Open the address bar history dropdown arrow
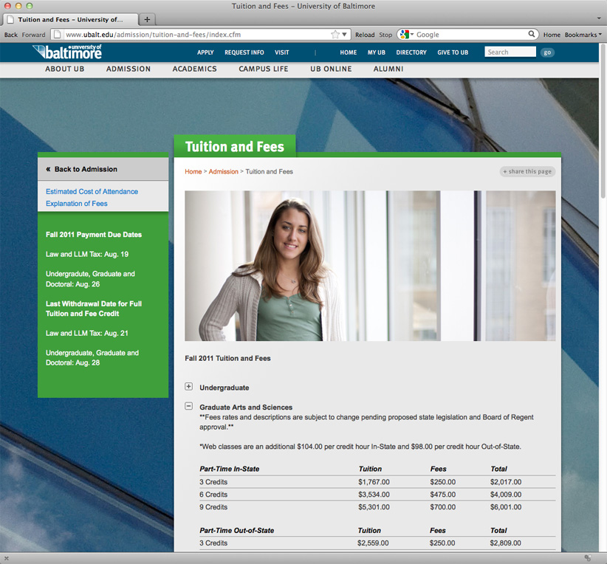Screen dimensions: 607x564 345,35
